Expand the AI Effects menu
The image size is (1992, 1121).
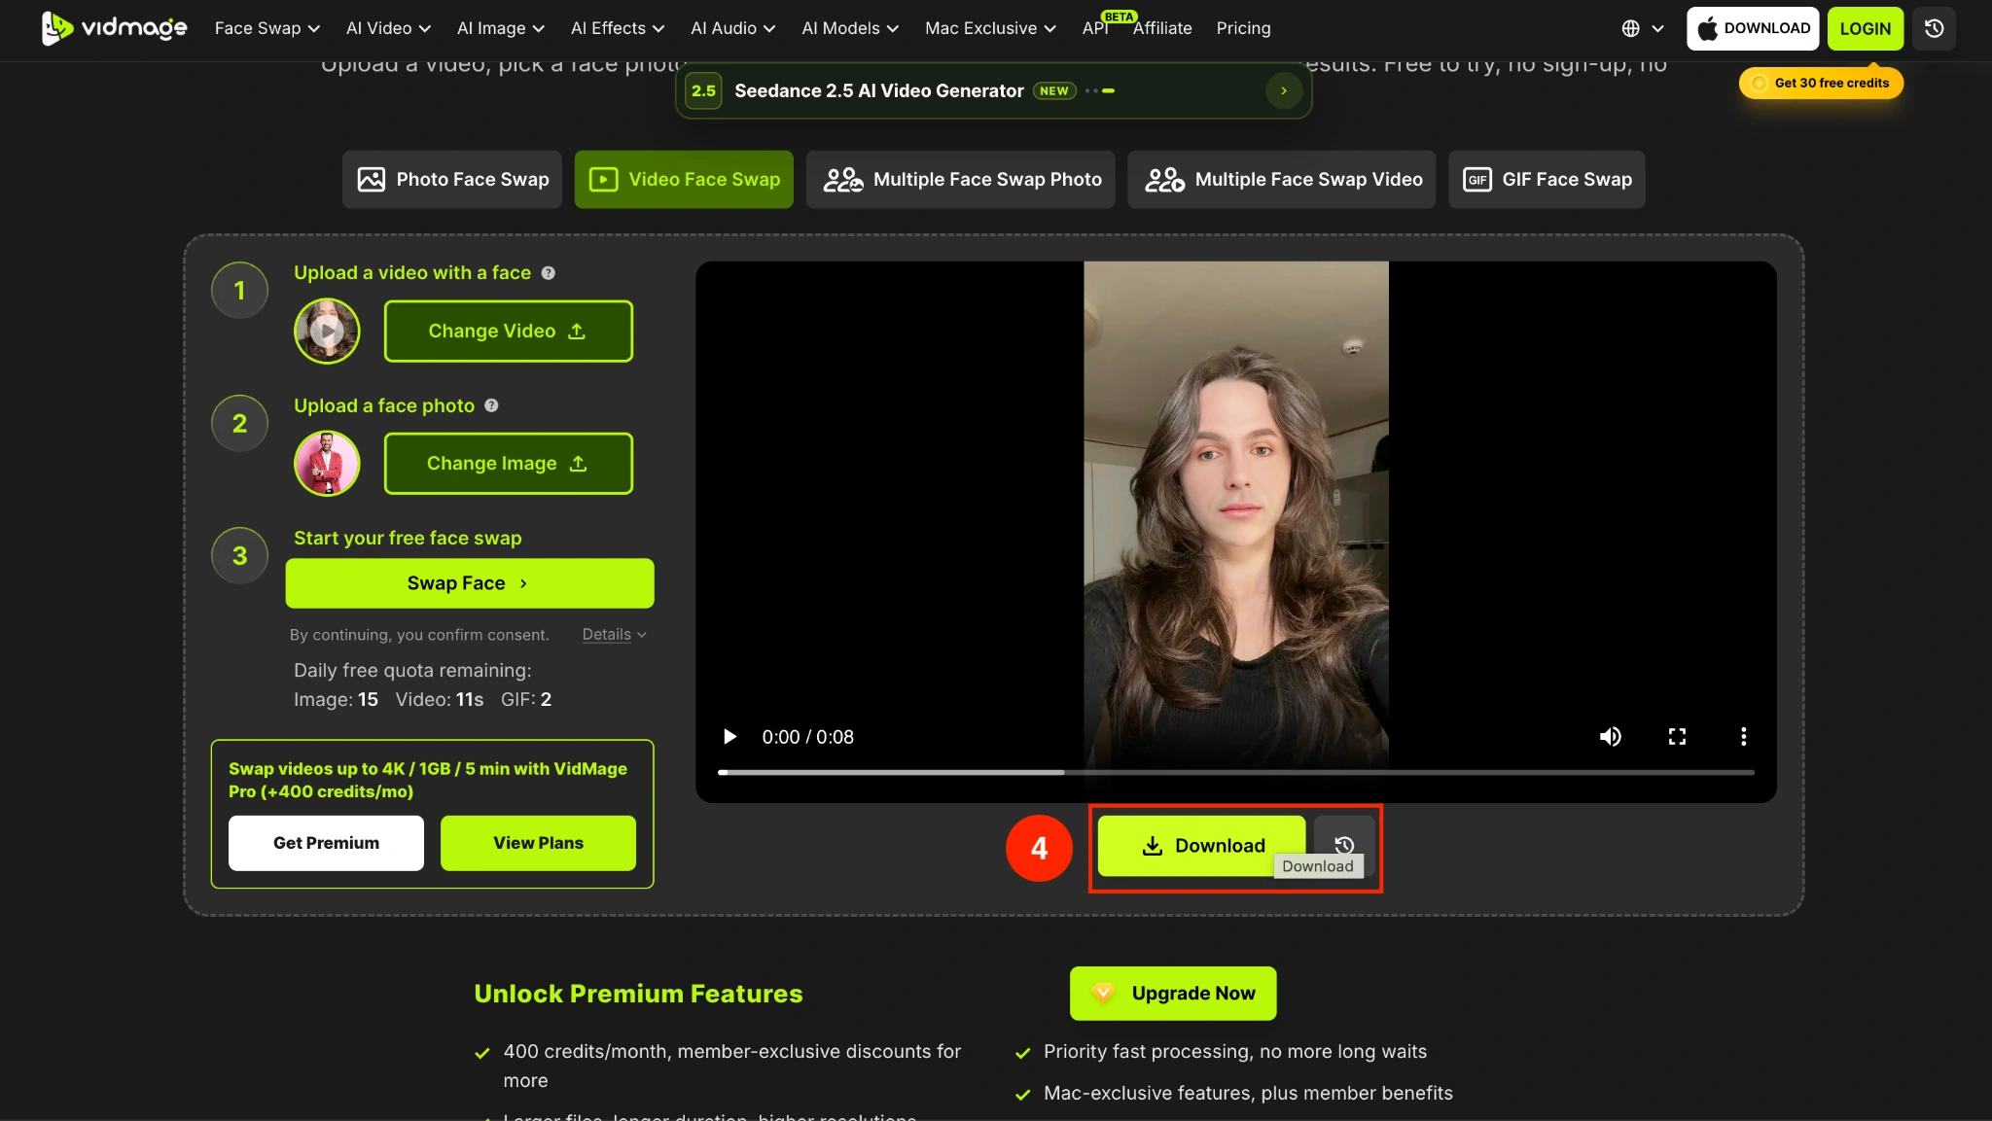(x=617, y=28)
